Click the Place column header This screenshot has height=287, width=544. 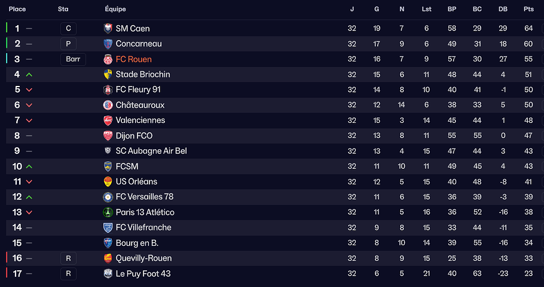coord(17,10)
